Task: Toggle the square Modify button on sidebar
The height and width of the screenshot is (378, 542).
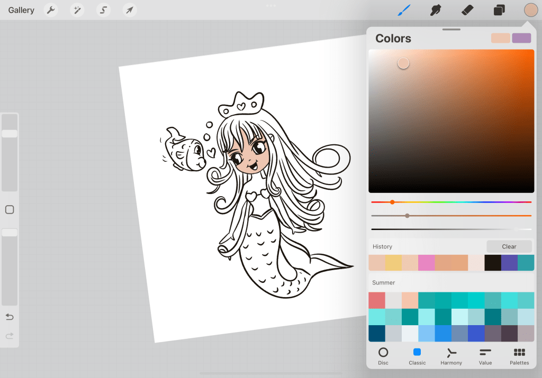Action: pos(10,210)
